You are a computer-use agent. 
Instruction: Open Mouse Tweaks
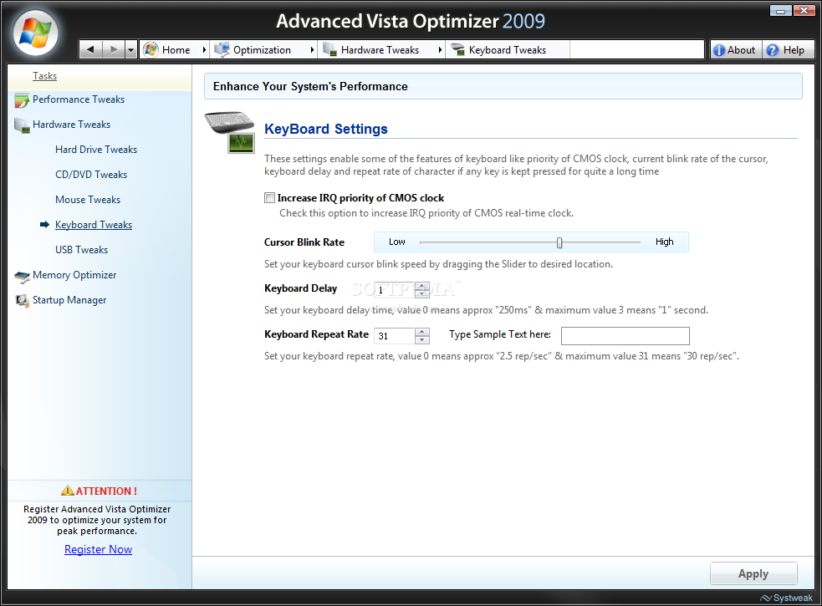88,200
